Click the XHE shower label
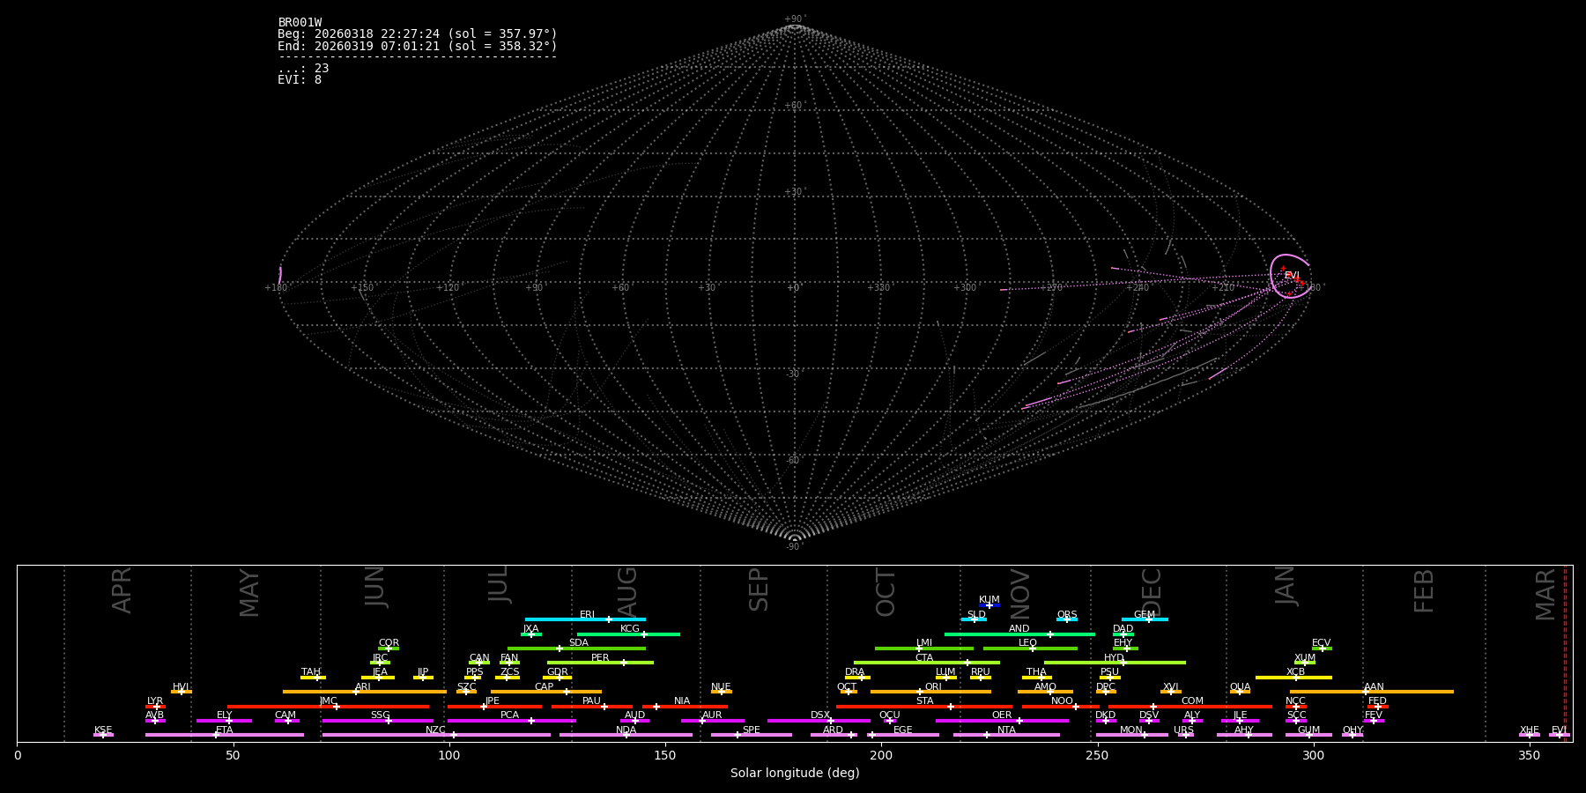The height and width of the screenshot is (793, 1586). (x=1529, y=730)
